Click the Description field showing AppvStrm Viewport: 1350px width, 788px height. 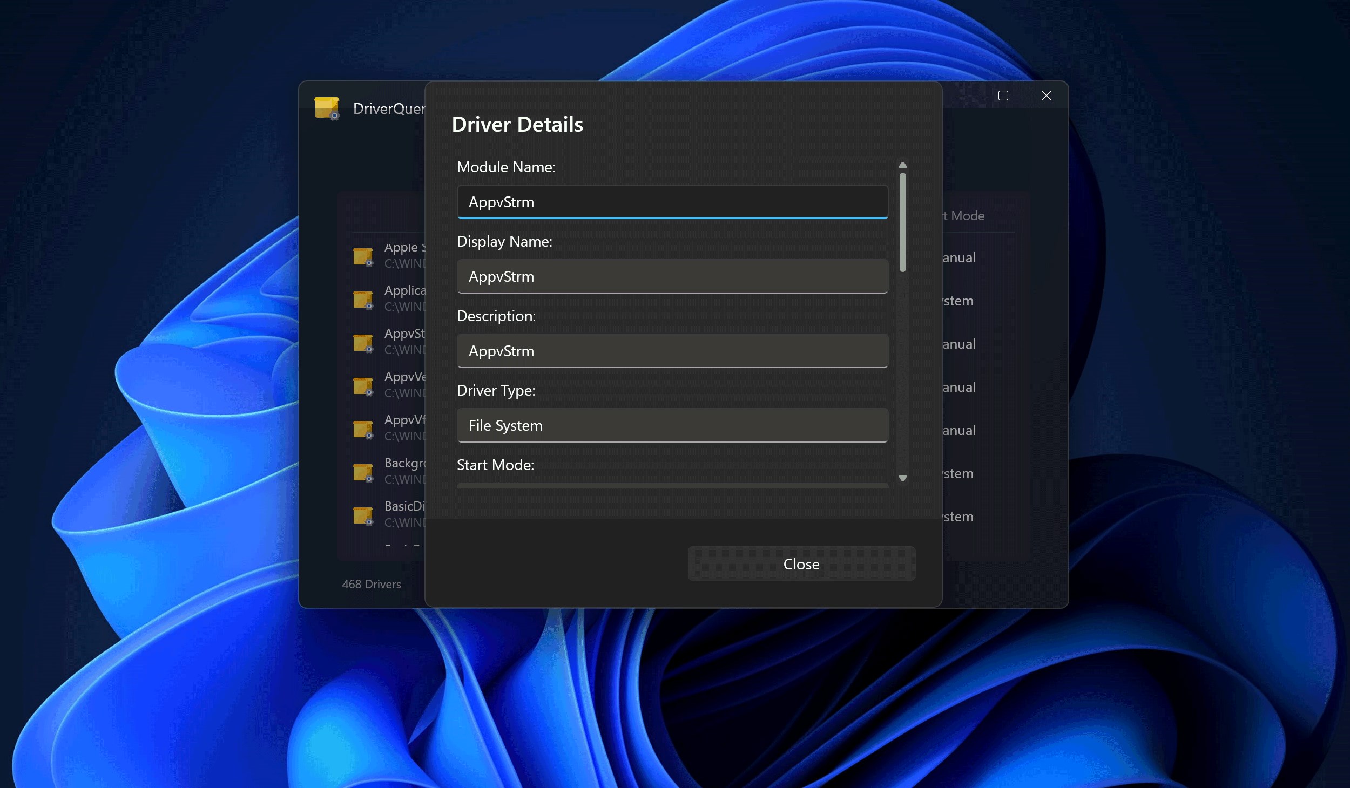tap(672, 351)
